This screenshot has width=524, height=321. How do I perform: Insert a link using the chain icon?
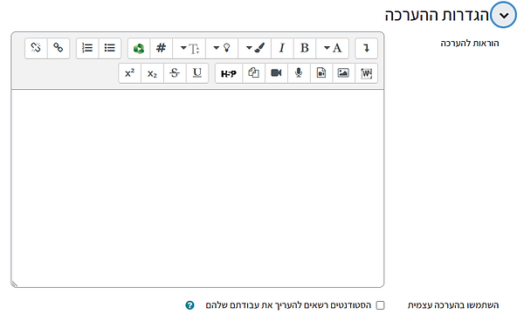point(59,48)
